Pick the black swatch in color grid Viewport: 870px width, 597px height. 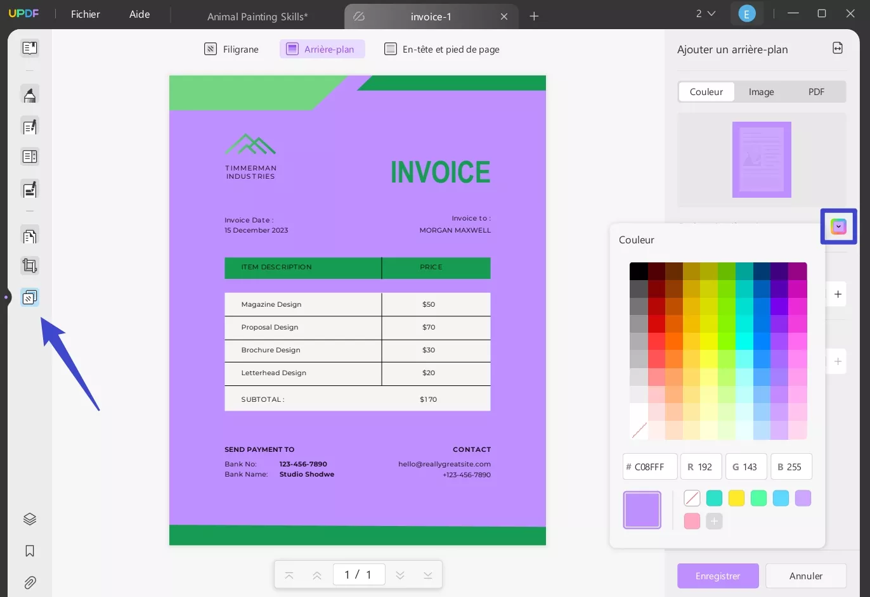(639, 271)
